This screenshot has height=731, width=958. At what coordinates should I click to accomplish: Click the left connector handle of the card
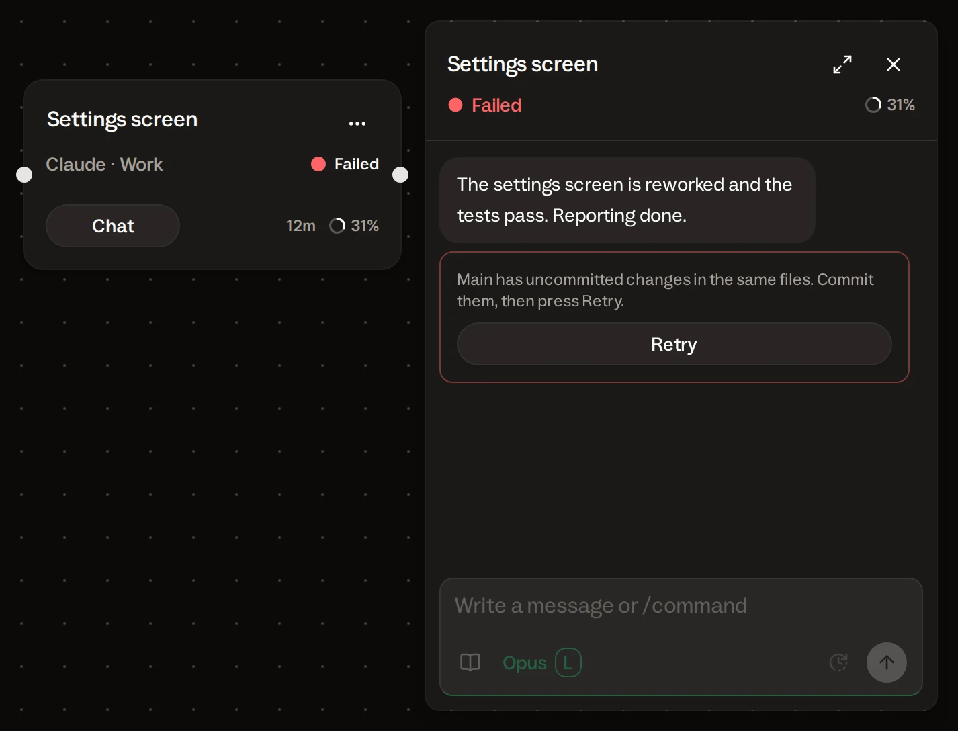24,175
